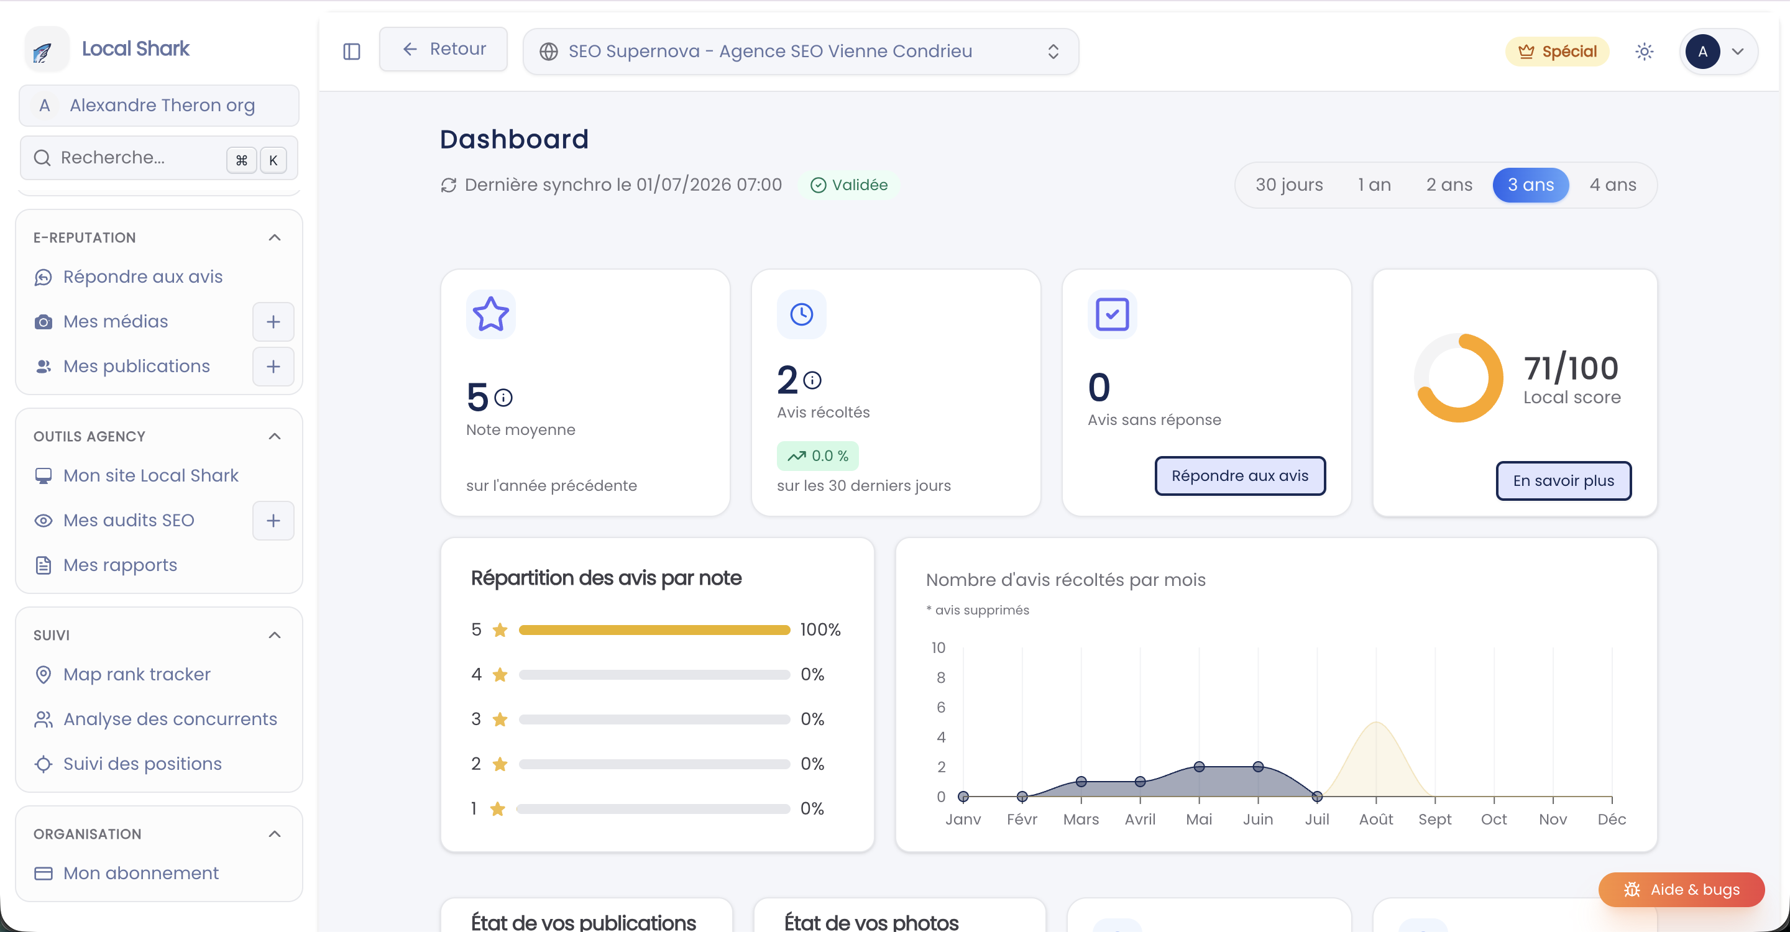Click the Local Shark logo icon
1790x932 pixels.
click(46, 49)
